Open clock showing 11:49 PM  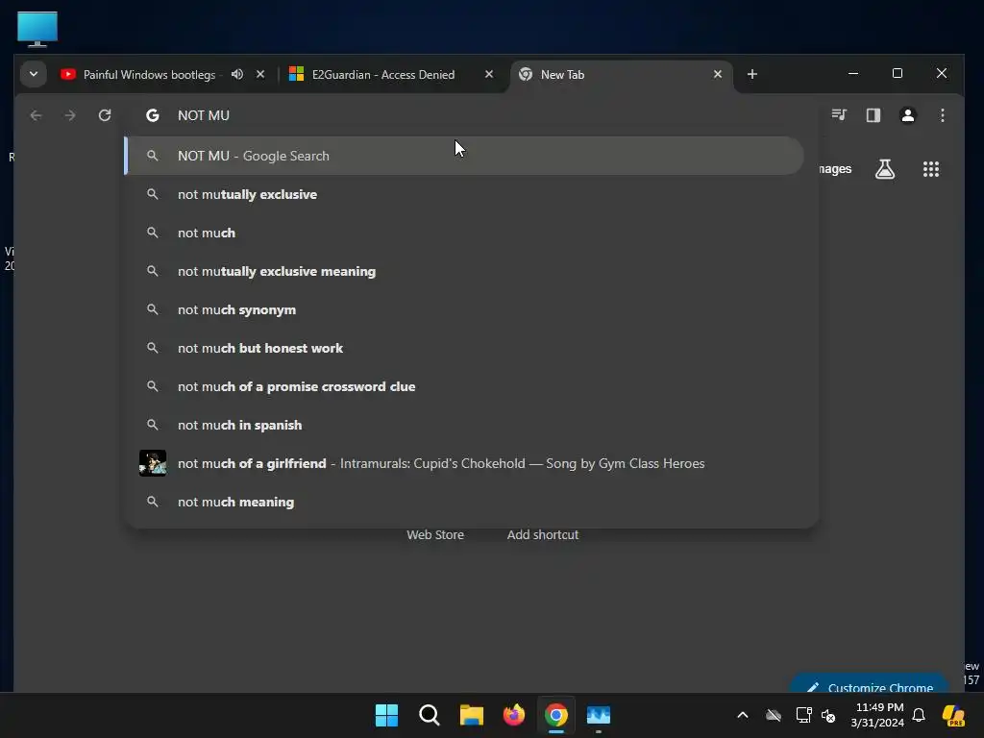click(878, 715)
